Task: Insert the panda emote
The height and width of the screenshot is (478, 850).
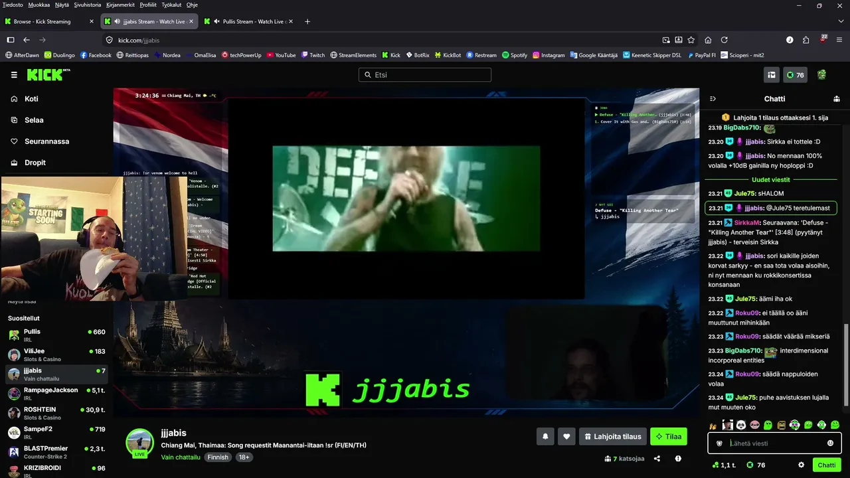Action: (741, 425)
